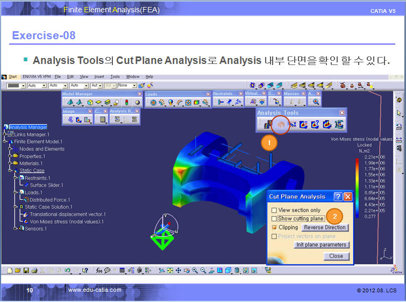
Task: Toggle the Clipping checkbox
Action: pos(274,227)
